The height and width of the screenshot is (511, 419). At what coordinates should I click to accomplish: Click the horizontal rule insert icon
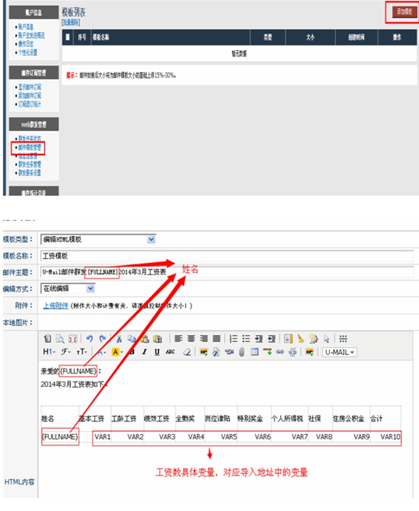point(268,351)
